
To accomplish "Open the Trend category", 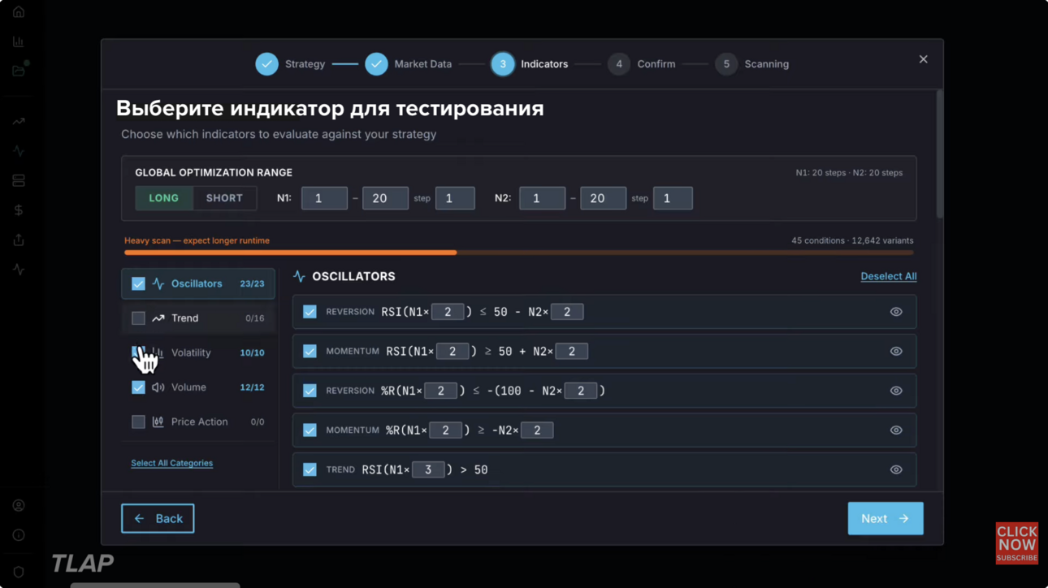I will [198, 318].
